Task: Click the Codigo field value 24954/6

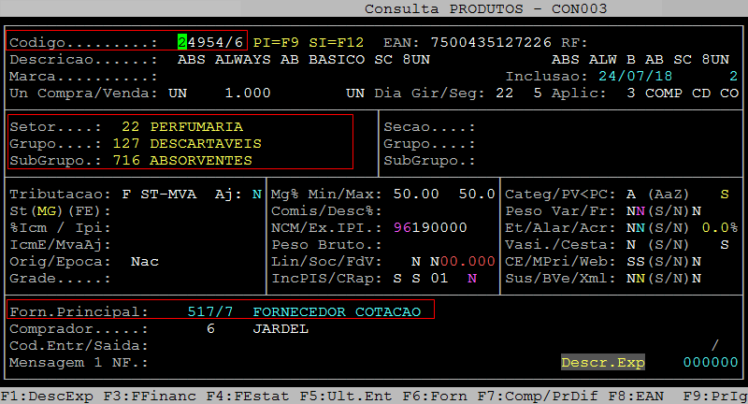Action: point(210,42)
